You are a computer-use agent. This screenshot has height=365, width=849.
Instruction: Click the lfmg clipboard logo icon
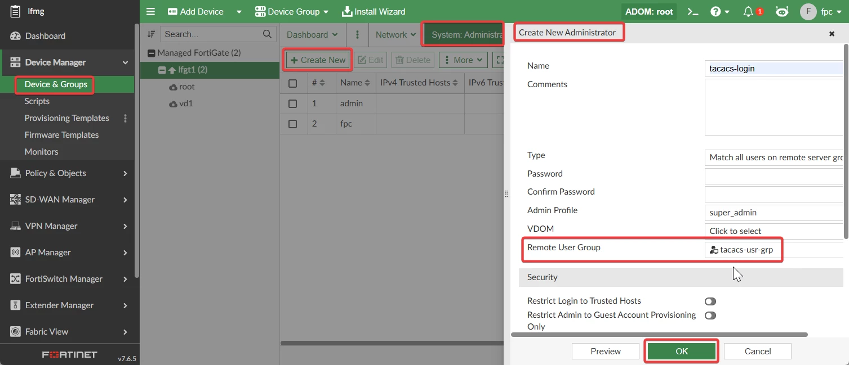[x=15, y=11]
